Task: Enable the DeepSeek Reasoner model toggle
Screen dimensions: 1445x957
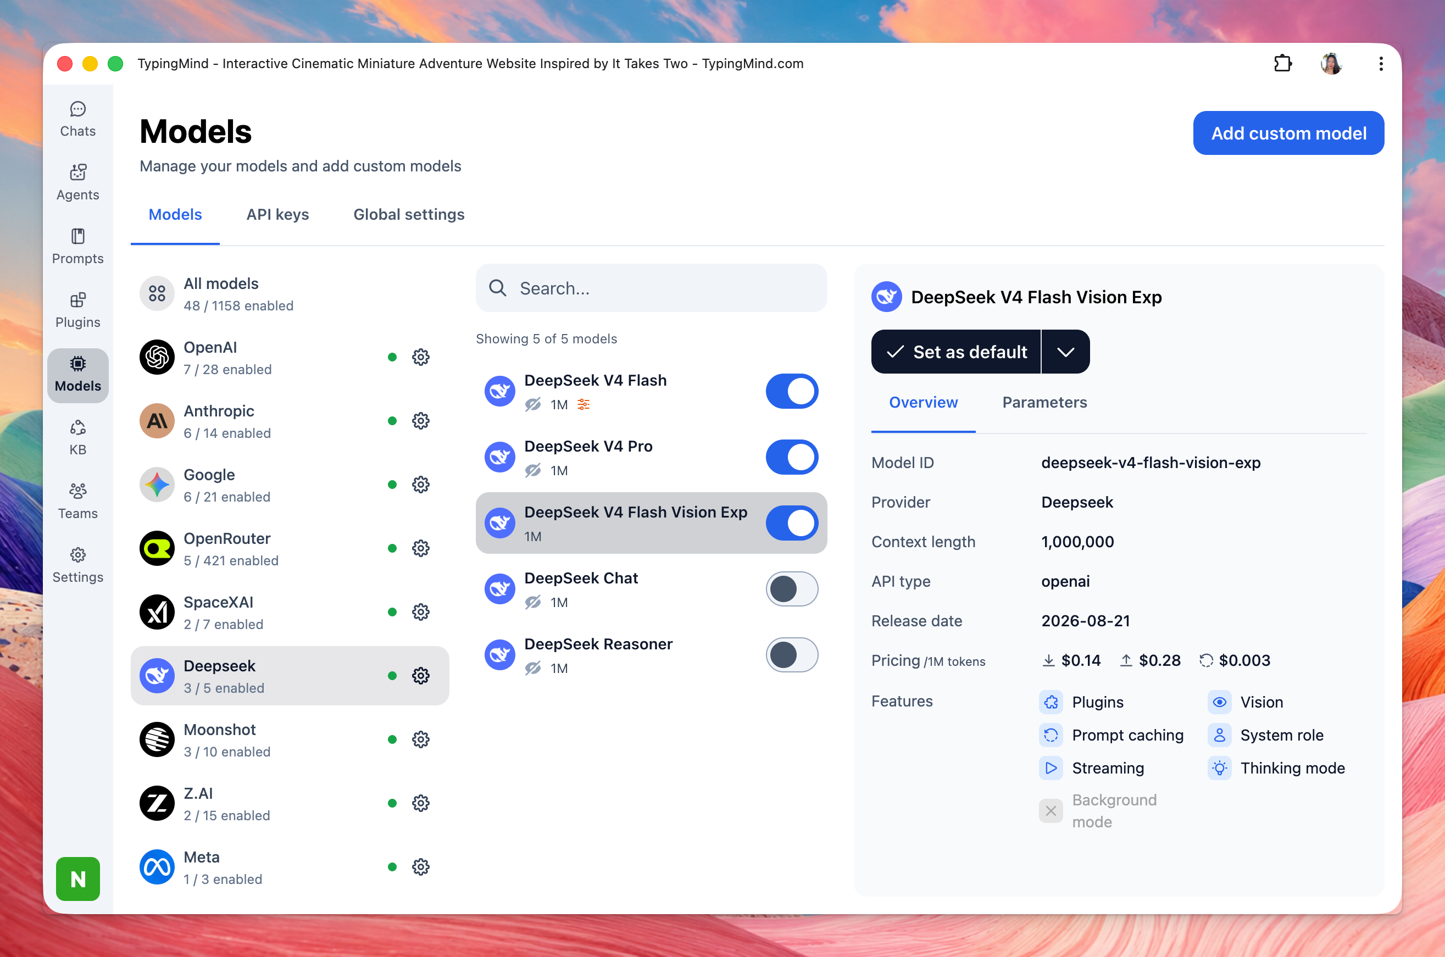Action: click(x=792, y=655)
